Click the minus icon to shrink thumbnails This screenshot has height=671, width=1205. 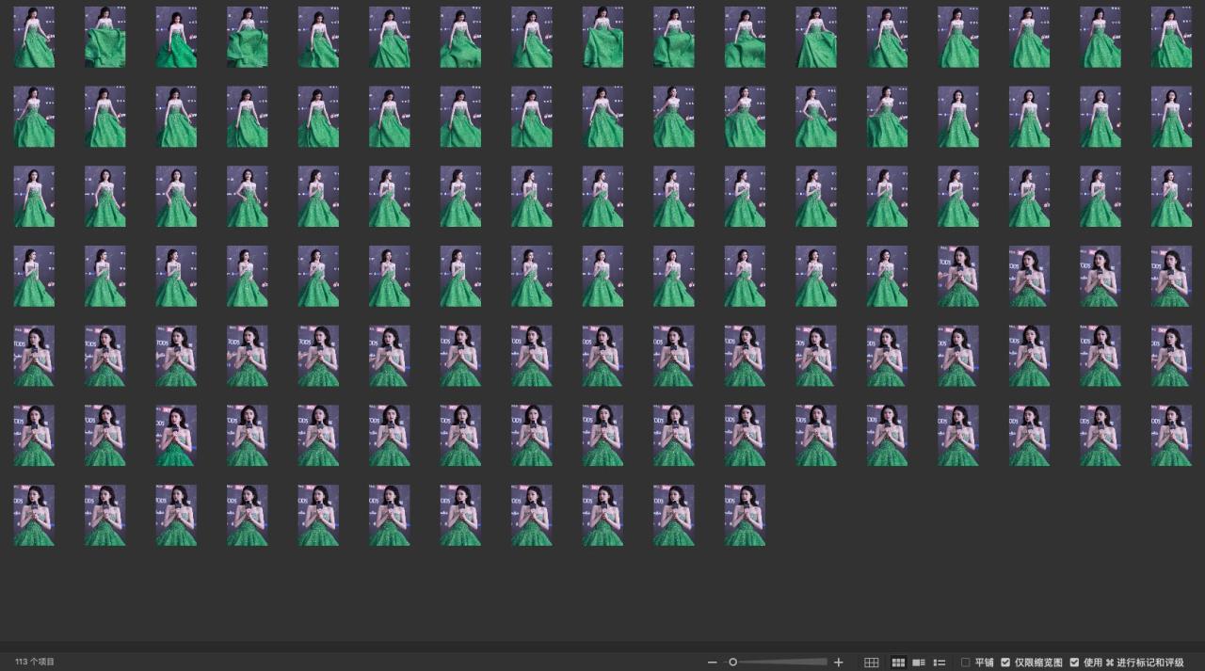(712, 663)
